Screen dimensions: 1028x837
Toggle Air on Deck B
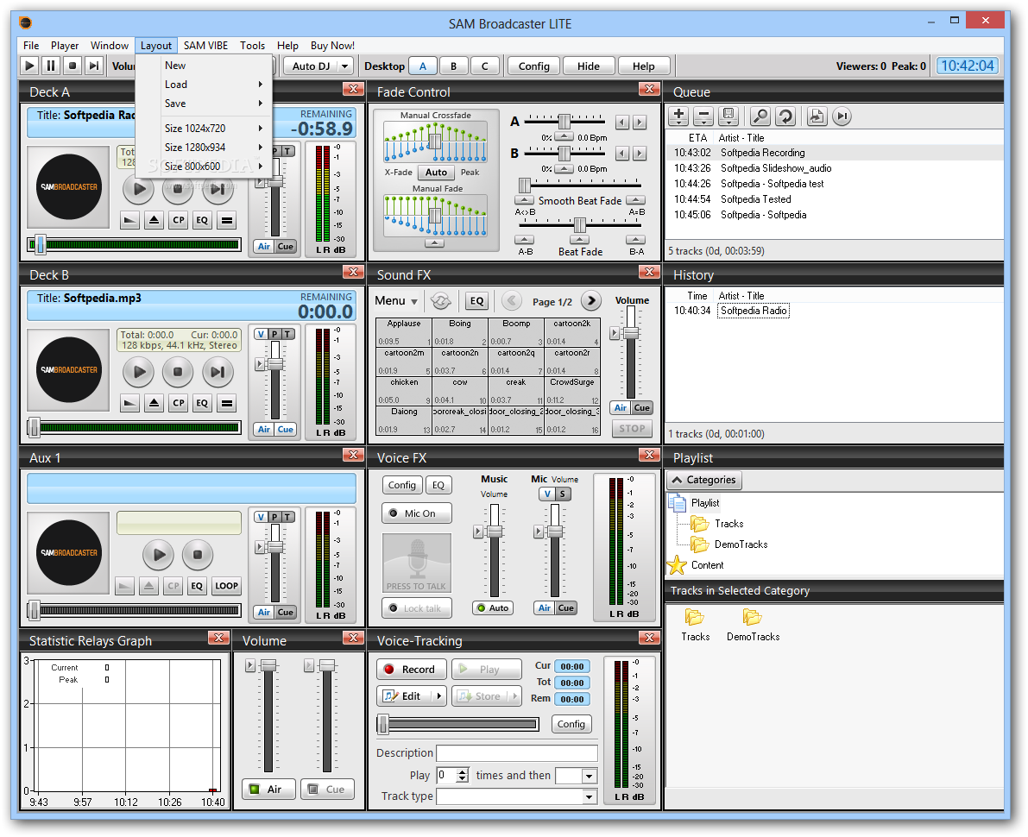click(x=263, y=430)
